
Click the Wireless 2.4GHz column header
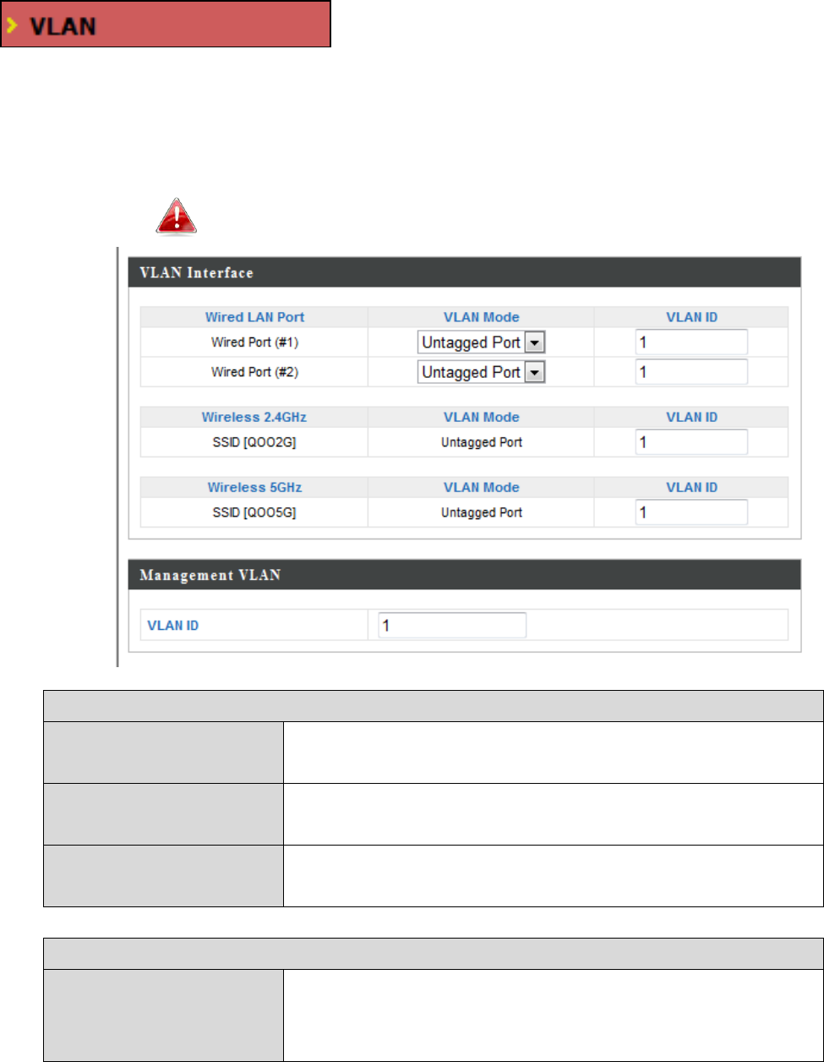pos(255,417)
